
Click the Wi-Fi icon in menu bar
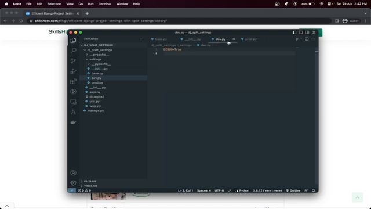[321, 4]
